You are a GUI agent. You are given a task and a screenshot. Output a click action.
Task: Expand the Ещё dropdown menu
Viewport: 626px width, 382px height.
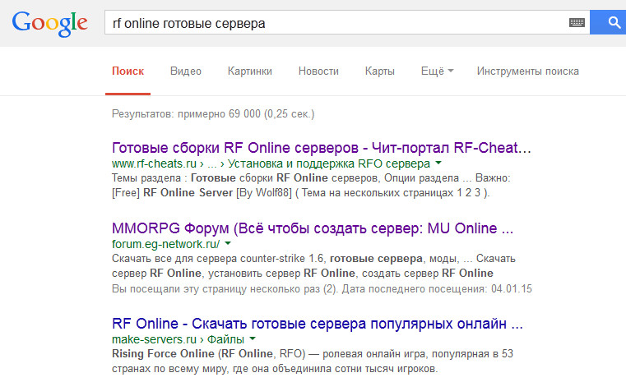coord(437,71)
